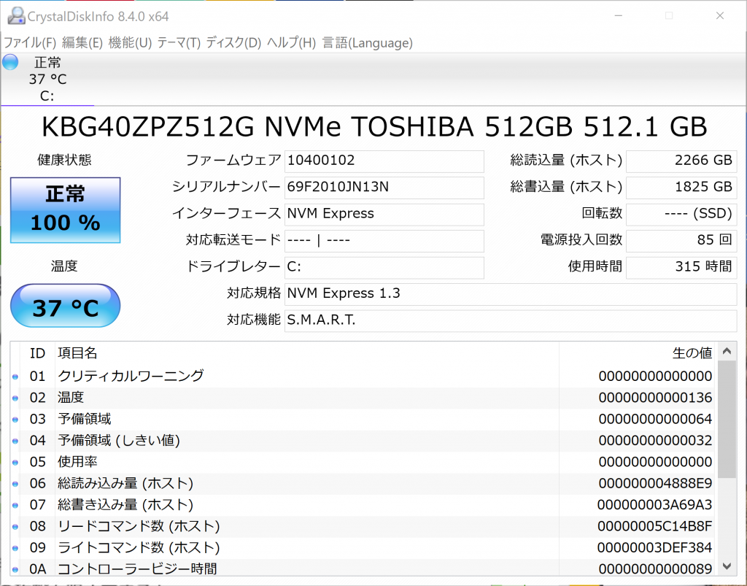This screenshot has height=586, width=747.
Task: Click the 使用時間 value 315 時間
Action: click(681, 268)
